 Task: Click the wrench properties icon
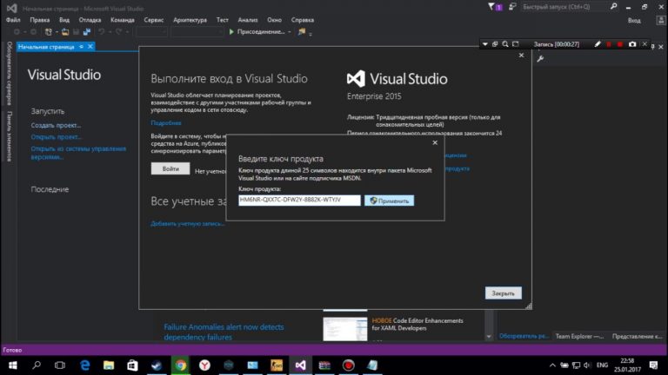[540, 59]
